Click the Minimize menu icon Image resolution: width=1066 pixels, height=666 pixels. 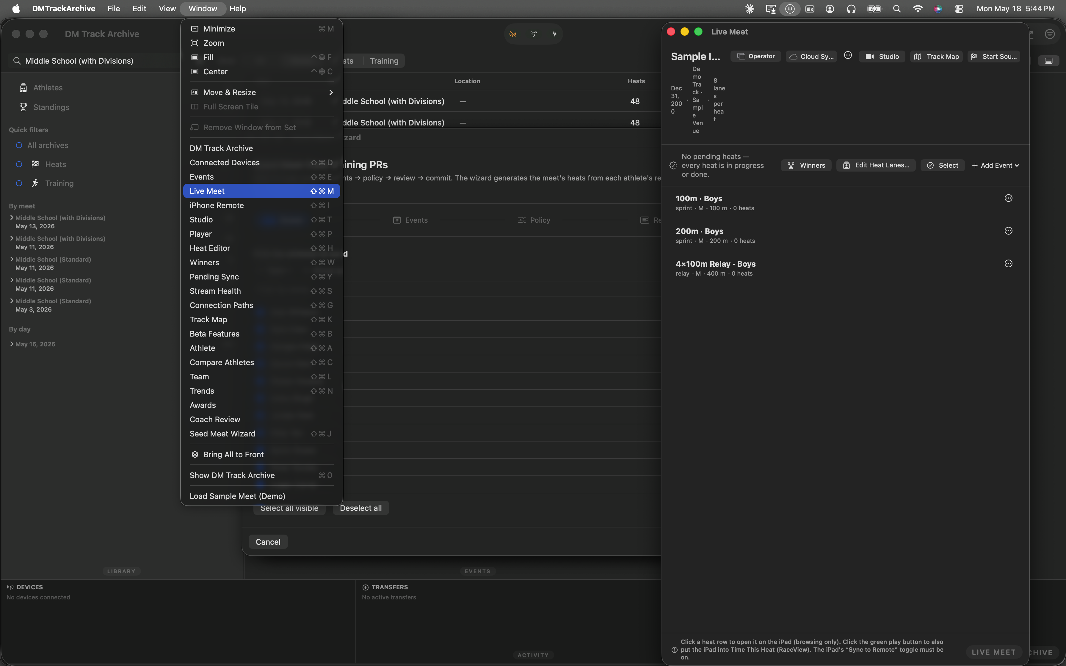[194, 29]
